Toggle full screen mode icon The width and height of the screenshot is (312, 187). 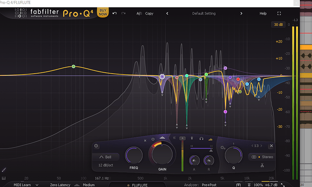click(279, 14)
